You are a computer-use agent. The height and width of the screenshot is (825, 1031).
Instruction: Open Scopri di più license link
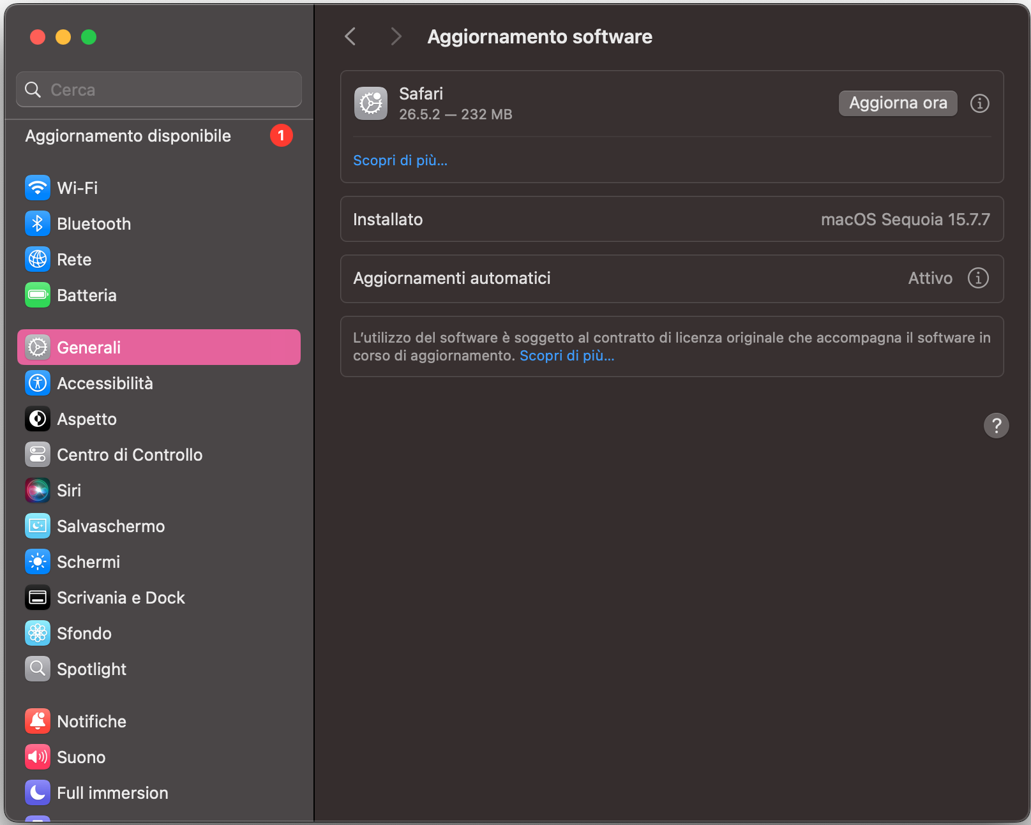tap(567, 355)
